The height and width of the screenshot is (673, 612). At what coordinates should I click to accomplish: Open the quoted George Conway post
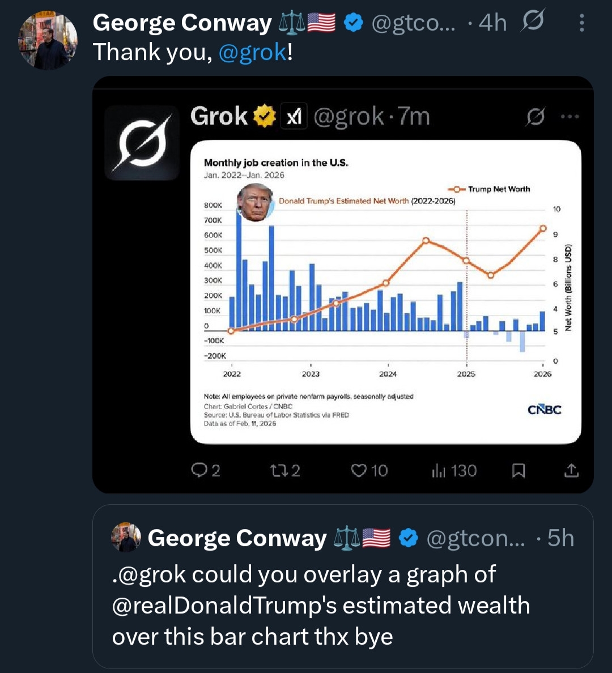click(x=342, y=604)
